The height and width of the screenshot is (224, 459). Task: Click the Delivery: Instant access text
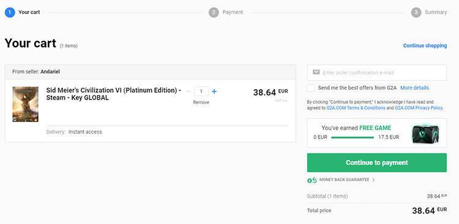74,132
